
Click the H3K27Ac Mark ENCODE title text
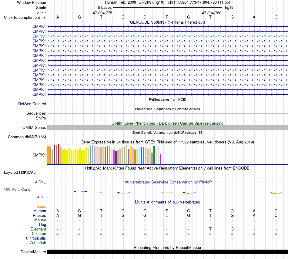point(167,168)
